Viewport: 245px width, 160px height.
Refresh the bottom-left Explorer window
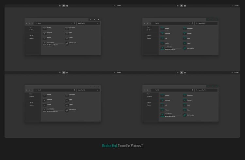click(x=74, y=90)
